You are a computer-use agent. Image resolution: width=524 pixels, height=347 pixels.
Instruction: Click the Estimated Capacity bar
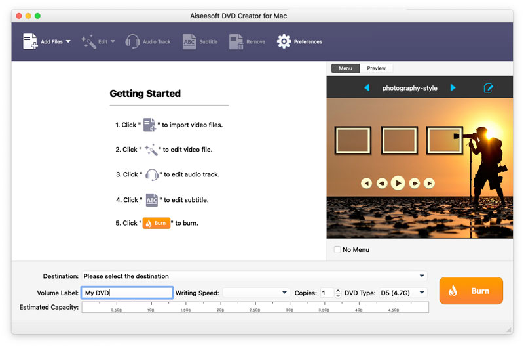(x=255, y=307)
